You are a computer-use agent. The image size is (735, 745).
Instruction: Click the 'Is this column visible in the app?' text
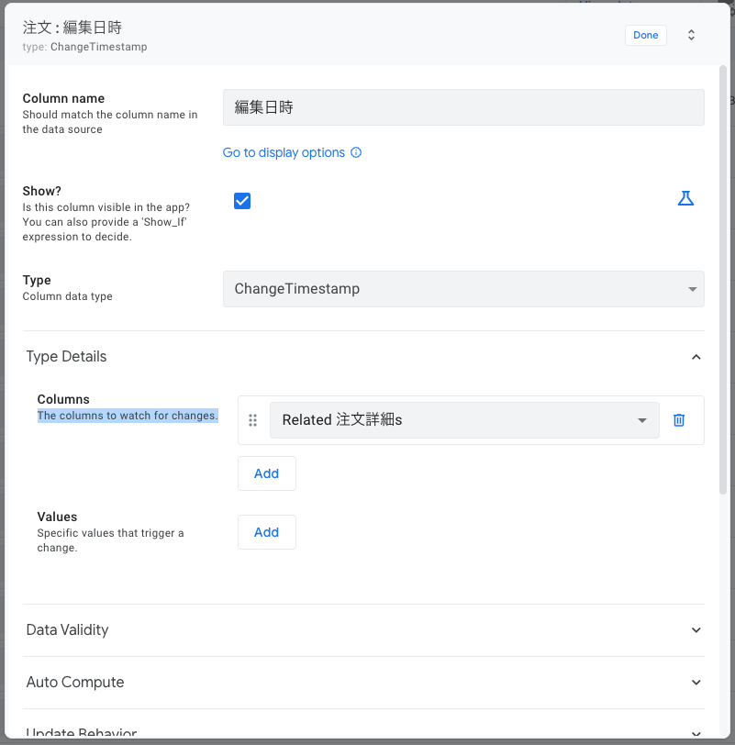[106, 207]
